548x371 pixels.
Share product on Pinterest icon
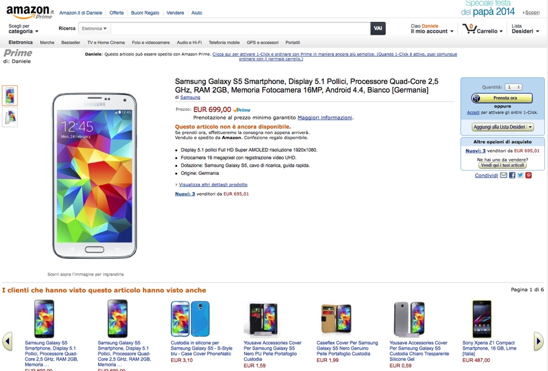pyautogui.click(x=529, y=175)
